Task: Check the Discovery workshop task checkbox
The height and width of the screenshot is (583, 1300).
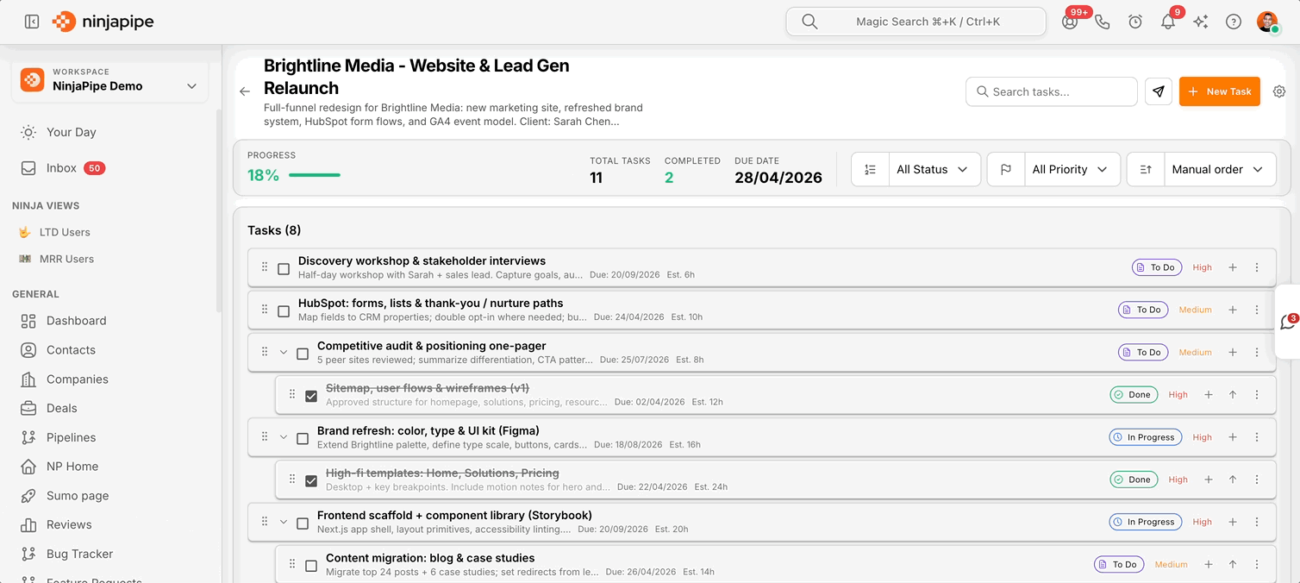Action: click(284, 268)
